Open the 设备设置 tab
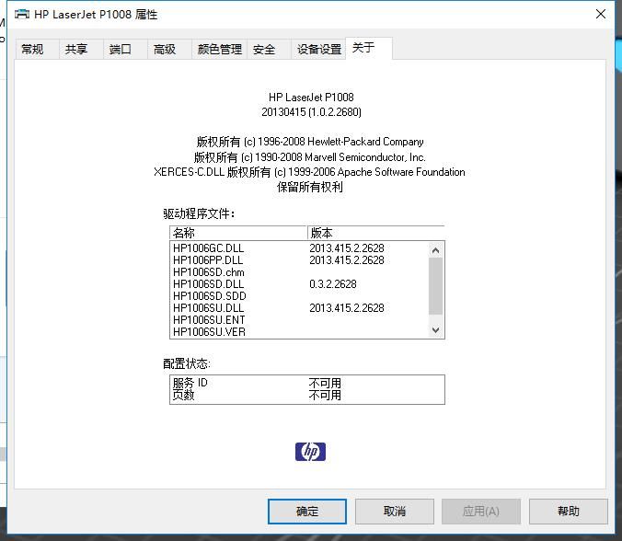 [318, 50]
